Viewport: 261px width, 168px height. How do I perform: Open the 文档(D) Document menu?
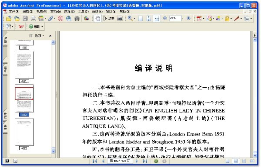(x=56, y=11)
